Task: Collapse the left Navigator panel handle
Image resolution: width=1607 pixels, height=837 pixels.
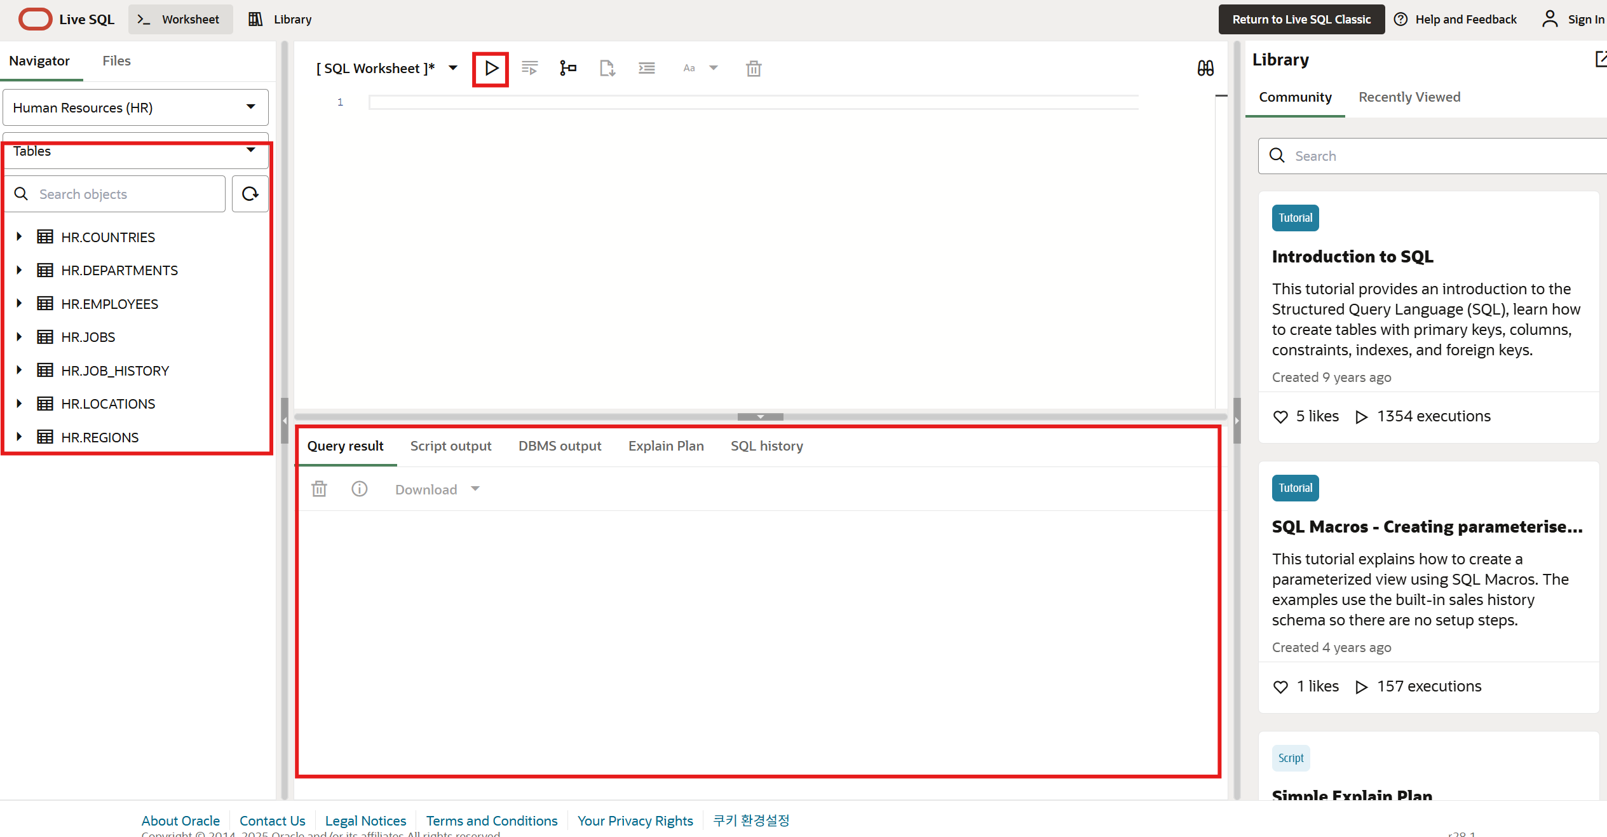Action: tap(284, 421)
